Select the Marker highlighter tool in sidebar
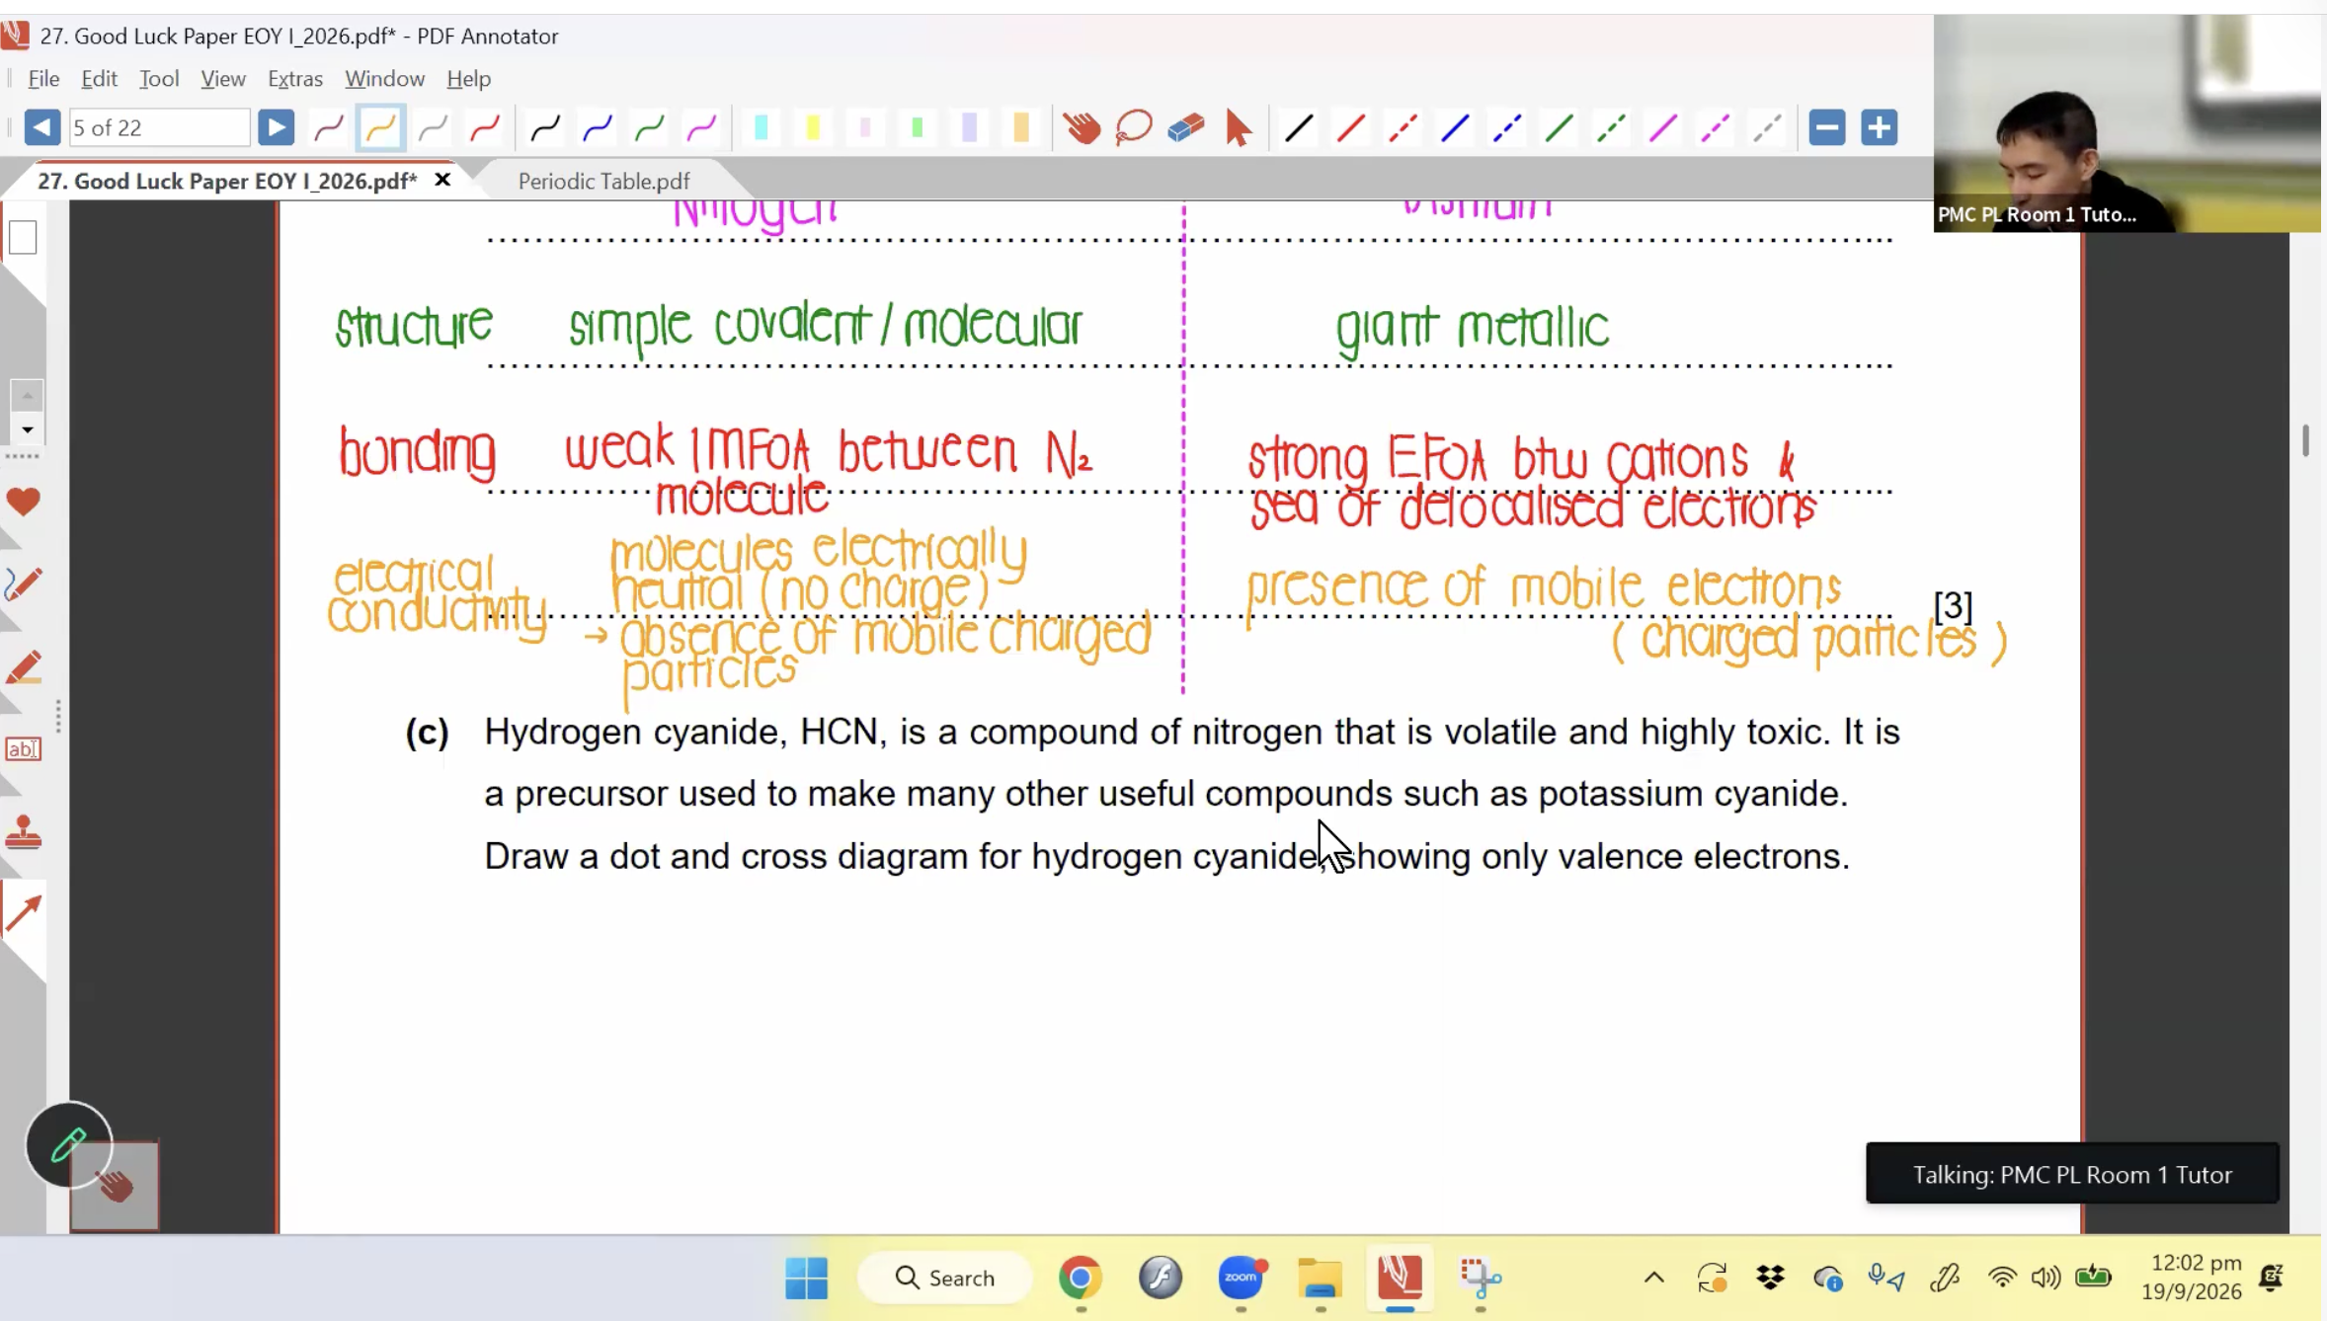2327x1321 pixels. tap(24, 667)
